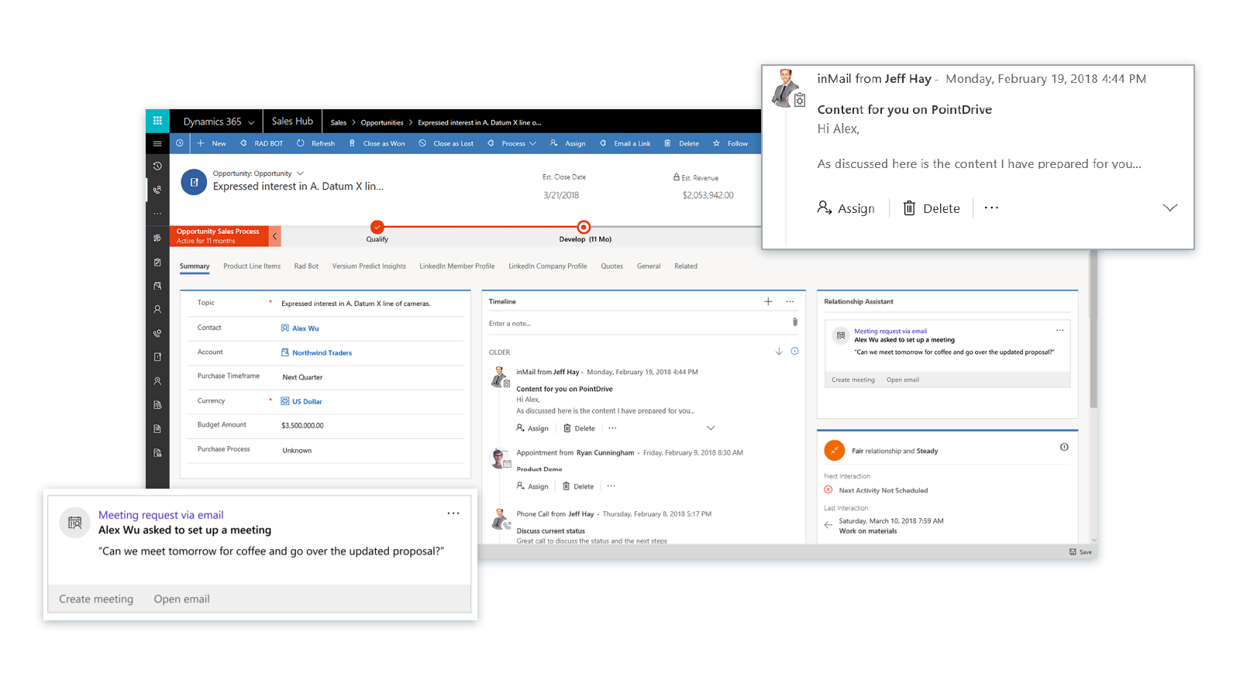Click the New command button
Viewport: 1240px width, 697px height.
pyautogui.click(x=212, y=143)
